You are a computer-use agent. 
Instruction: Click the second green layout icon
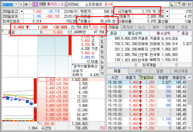178,4
